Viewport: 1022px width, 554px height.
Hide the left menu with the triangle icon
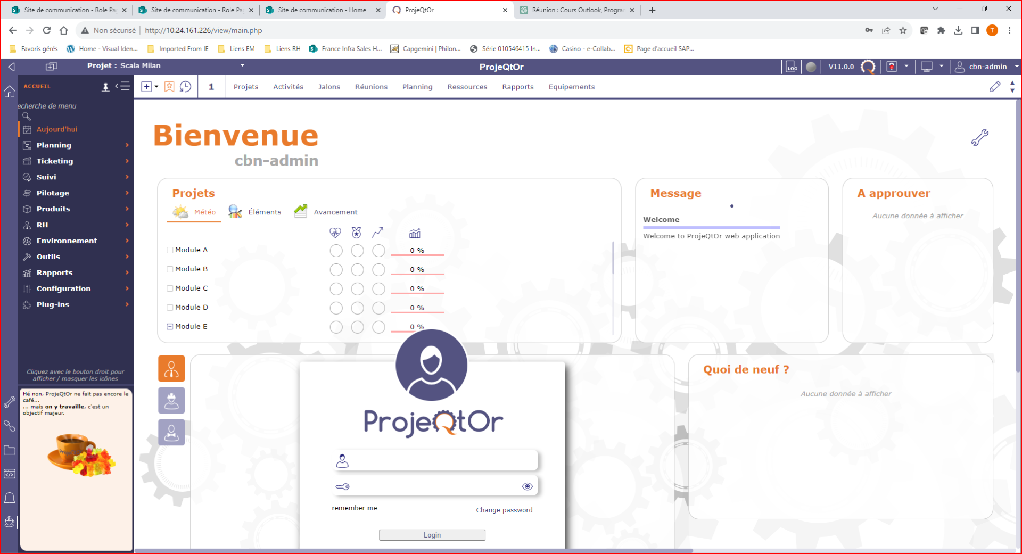coord(11,67)
